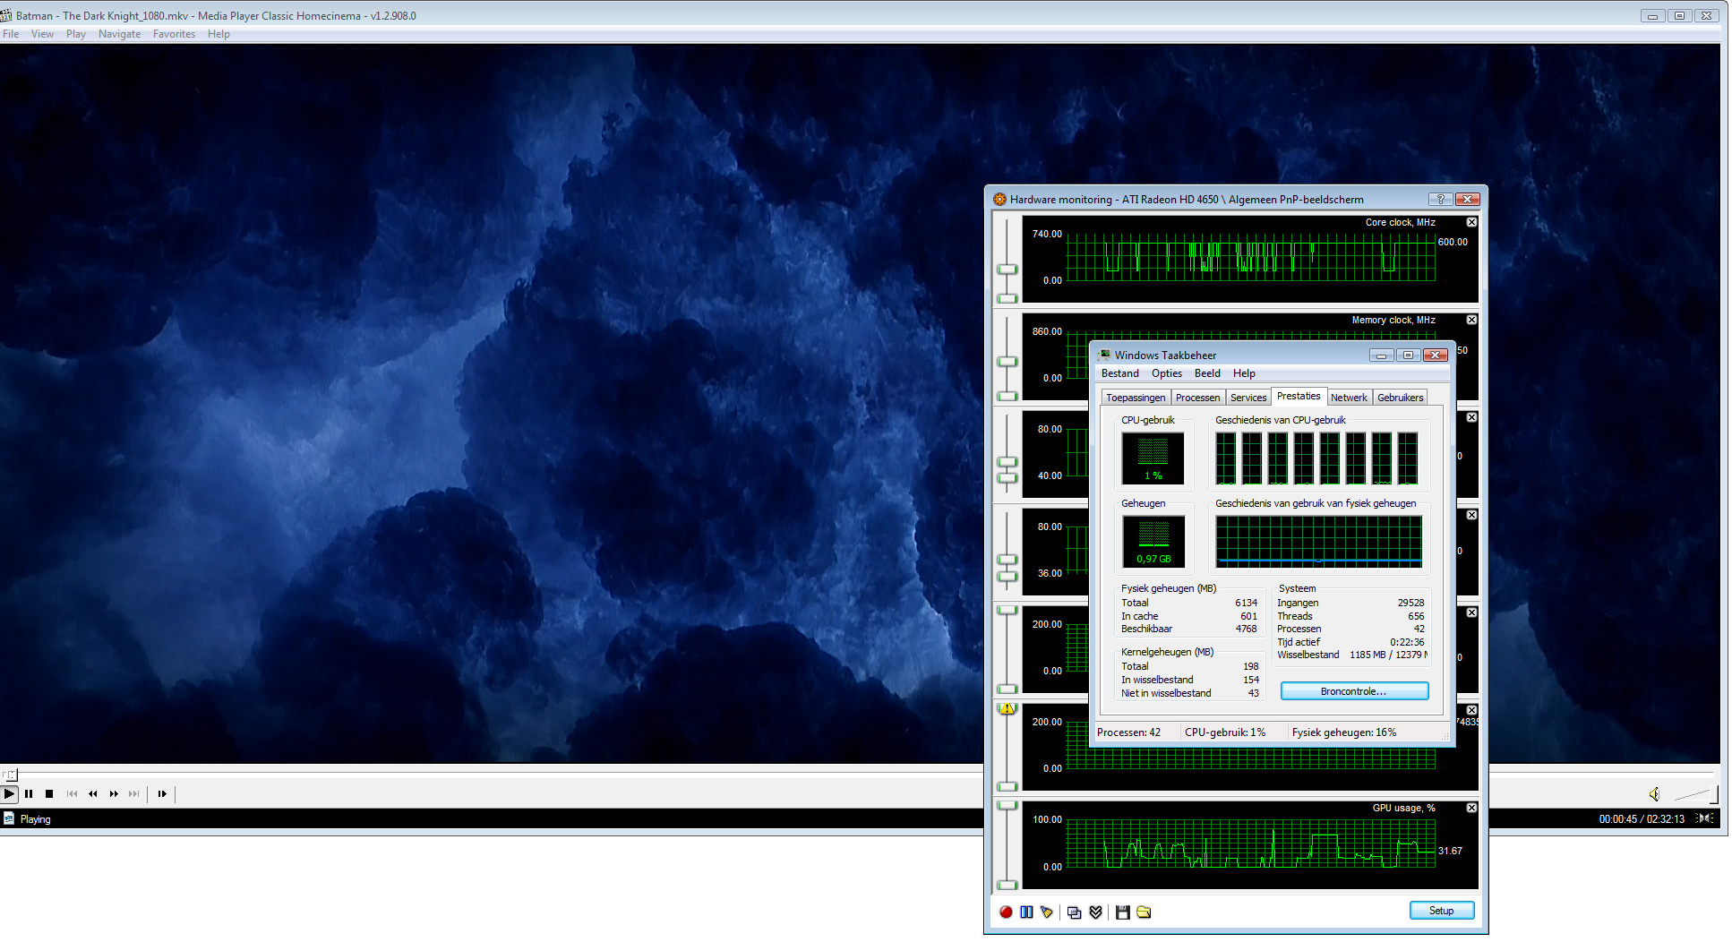Image resolution: width=1732 pixels, height=942 pixels.
Task: Click the double-chevron down icon in monitoring toolbar
Action: click(x=1095, y=912)
